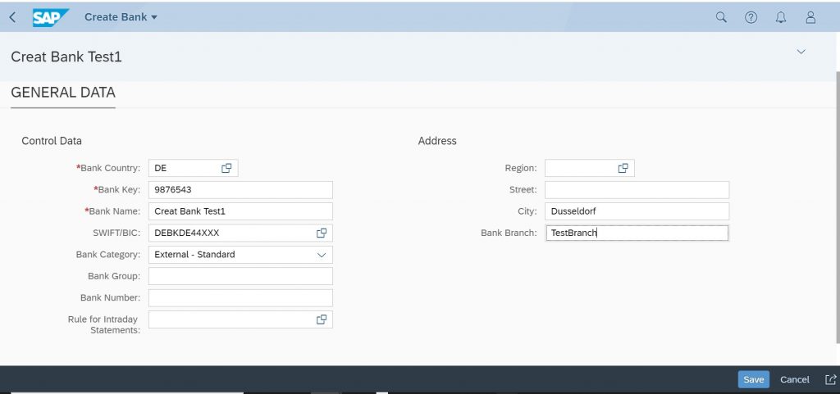Open the notifications bell icon
The height and width of the screenshot is (394, 840).
(x=781, y=17)
